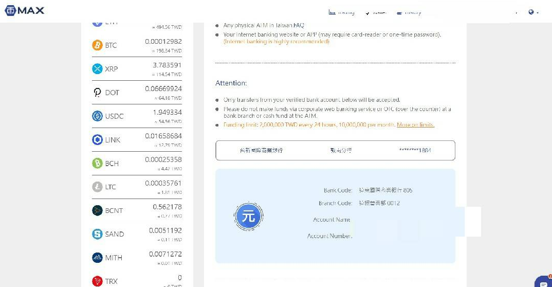Click the MITH coin icon
The height and width of the screenshot is (287, 552).
97,257
